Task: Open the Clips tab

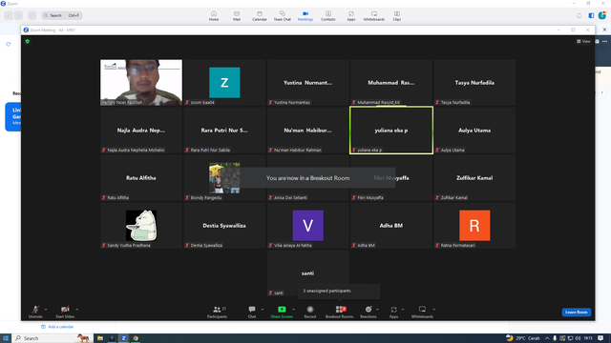Action: pos(397,16)
